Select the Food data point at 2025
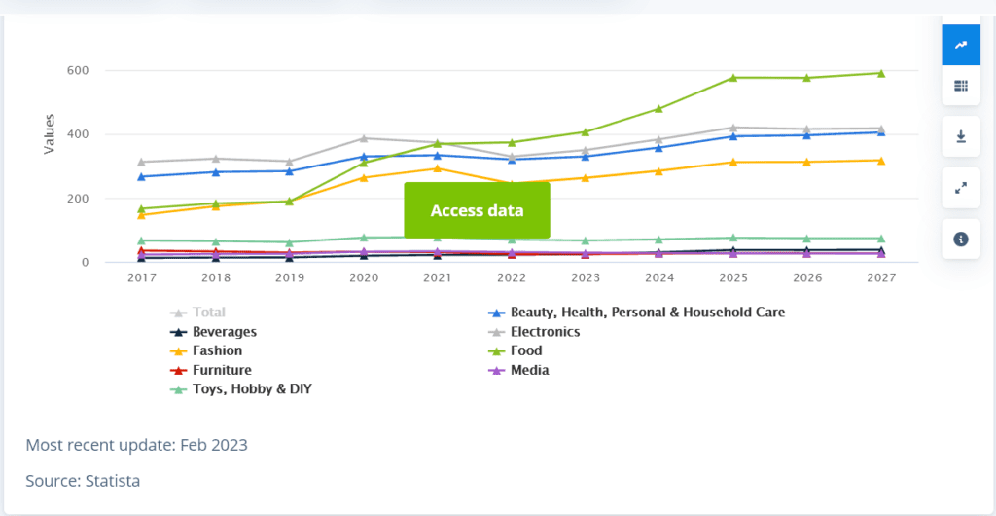996x516 pixels. point(734,77)
